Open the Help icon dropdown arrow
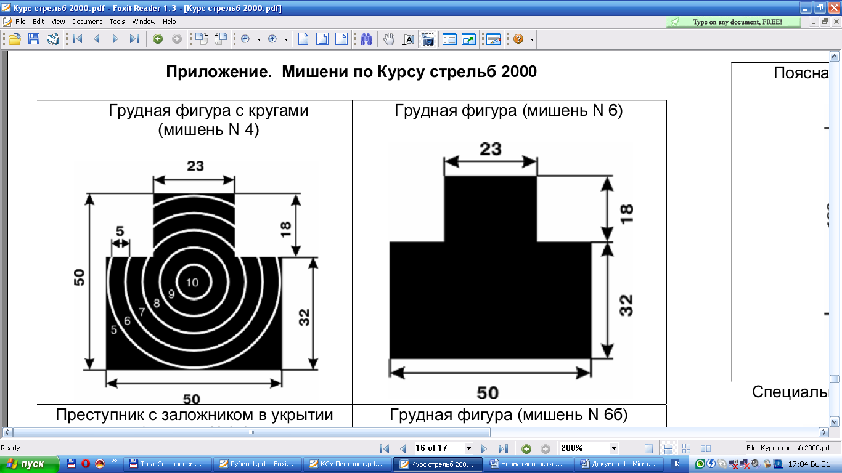Screen dimensions: 842x473 coord(532,39)
